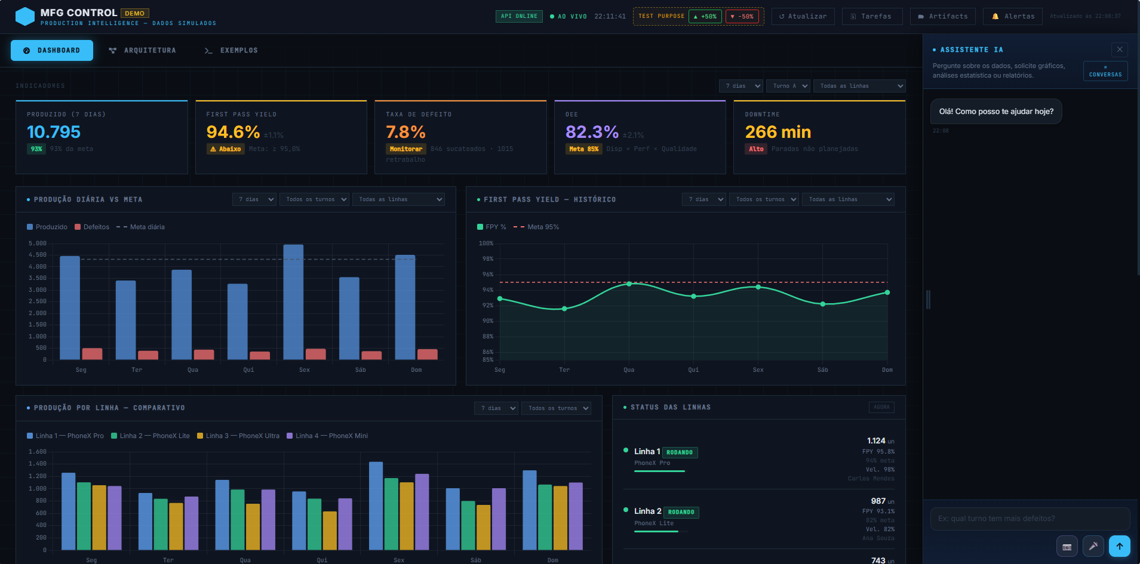Click the Qua data point on FPY chart
The width and height of the screenshot is (1140, 564).
pyautogui.click(x=629, y=284)
